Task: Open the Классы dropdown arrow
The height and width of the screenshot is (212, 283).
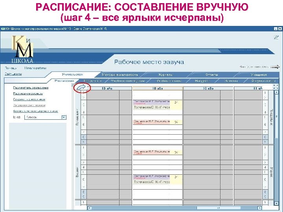Action: (x=64, y=117)
